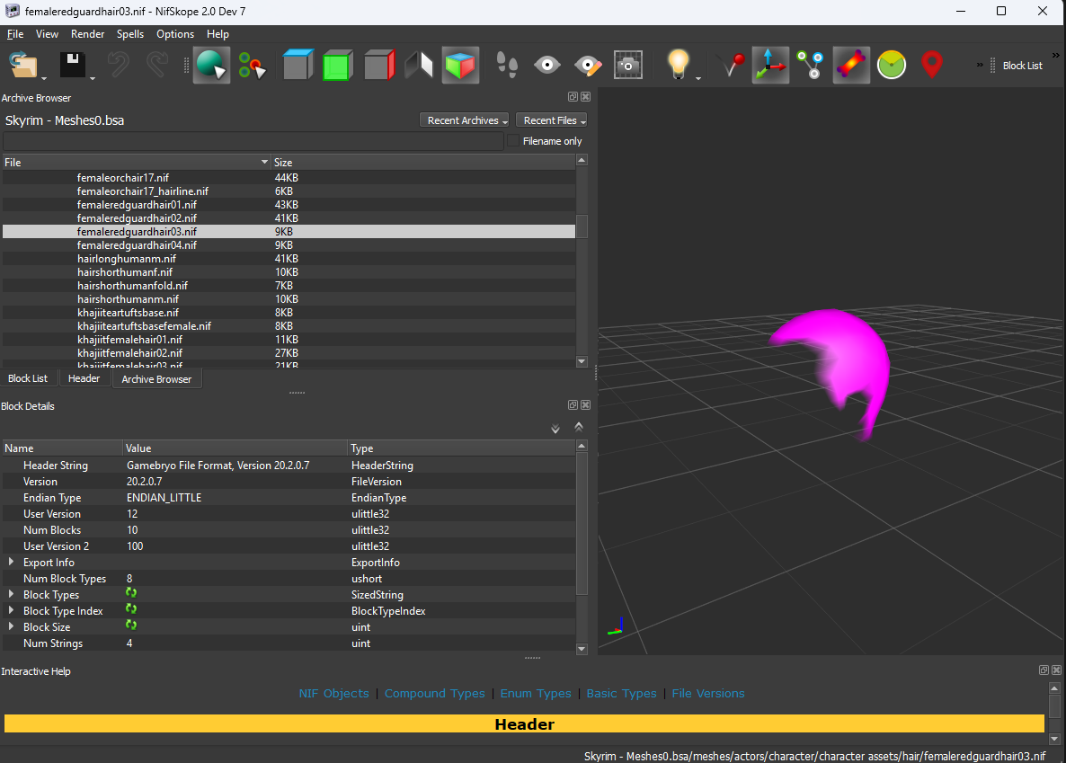Select hairlonghumanm.nif file row
This screenshot has width=1066, height=763.
pos(289,259)
